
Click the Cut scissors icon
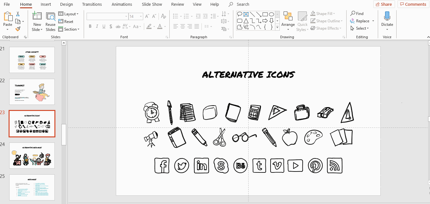pos(18,14)
